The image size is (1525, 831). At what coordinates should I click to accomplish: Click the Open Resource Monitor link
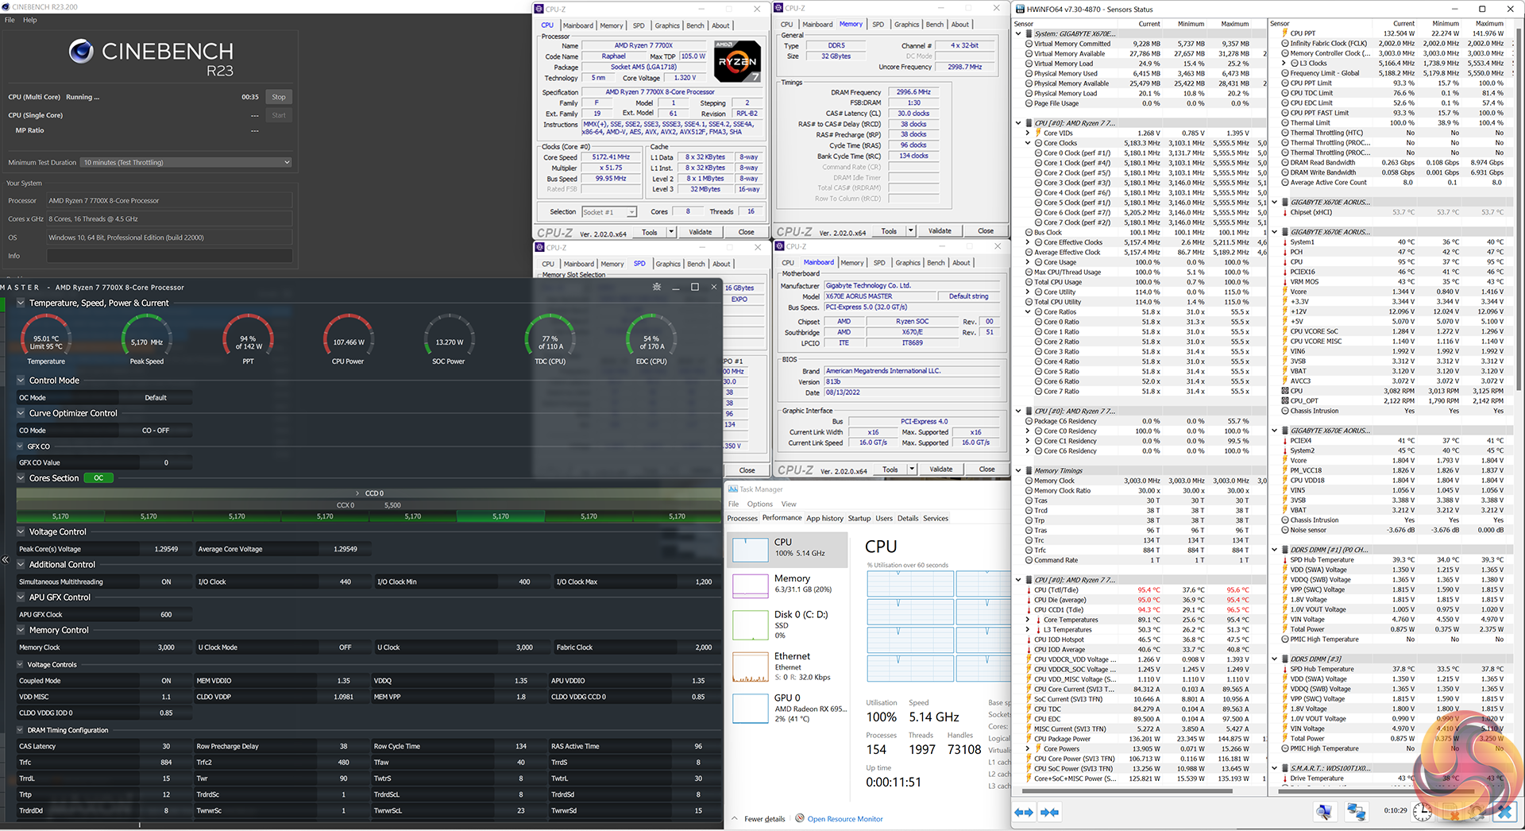[x=844, y=819]
